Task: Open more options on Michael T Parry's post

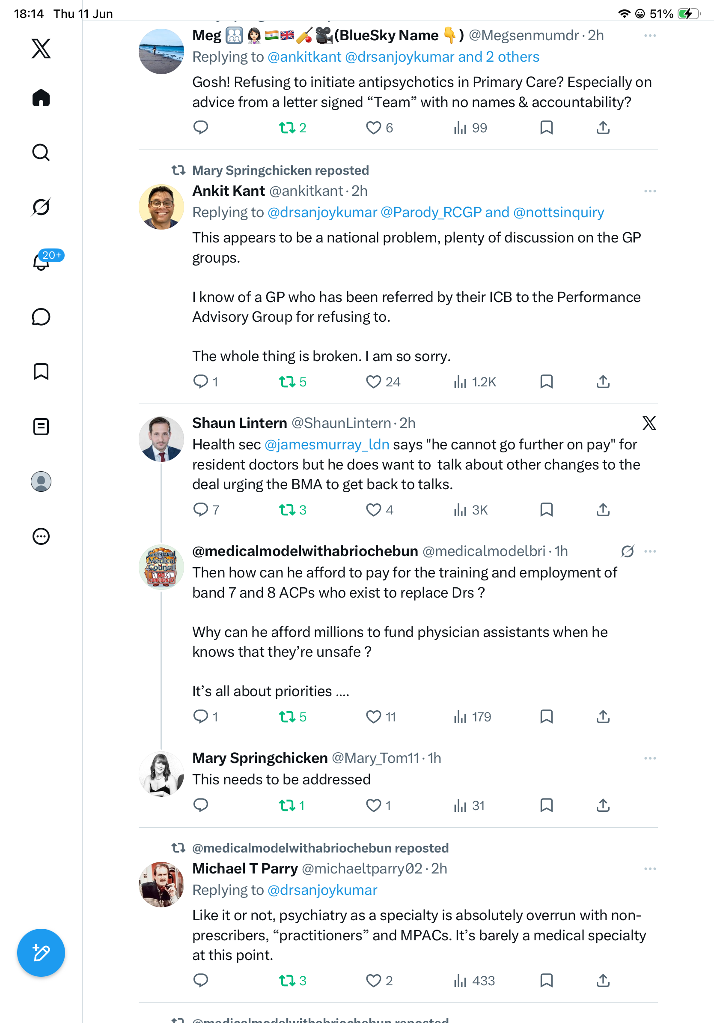Action: tap(649, 868)
